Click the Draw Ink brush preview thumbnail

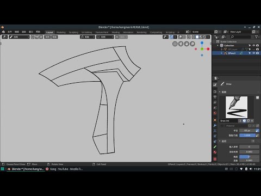pos(237,107)
